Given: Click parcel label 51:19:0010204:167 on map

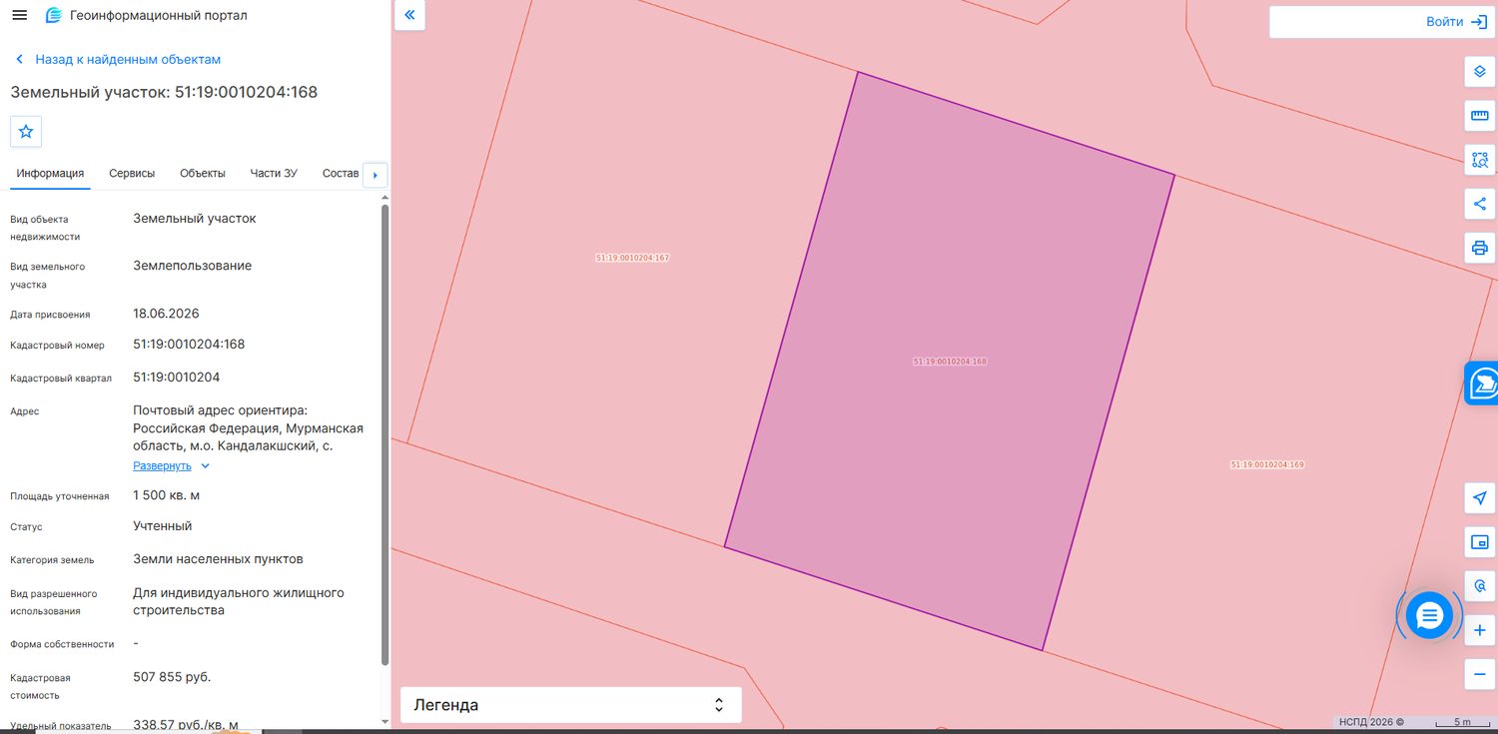Looking at the screenshot, I should pos(632,258).
